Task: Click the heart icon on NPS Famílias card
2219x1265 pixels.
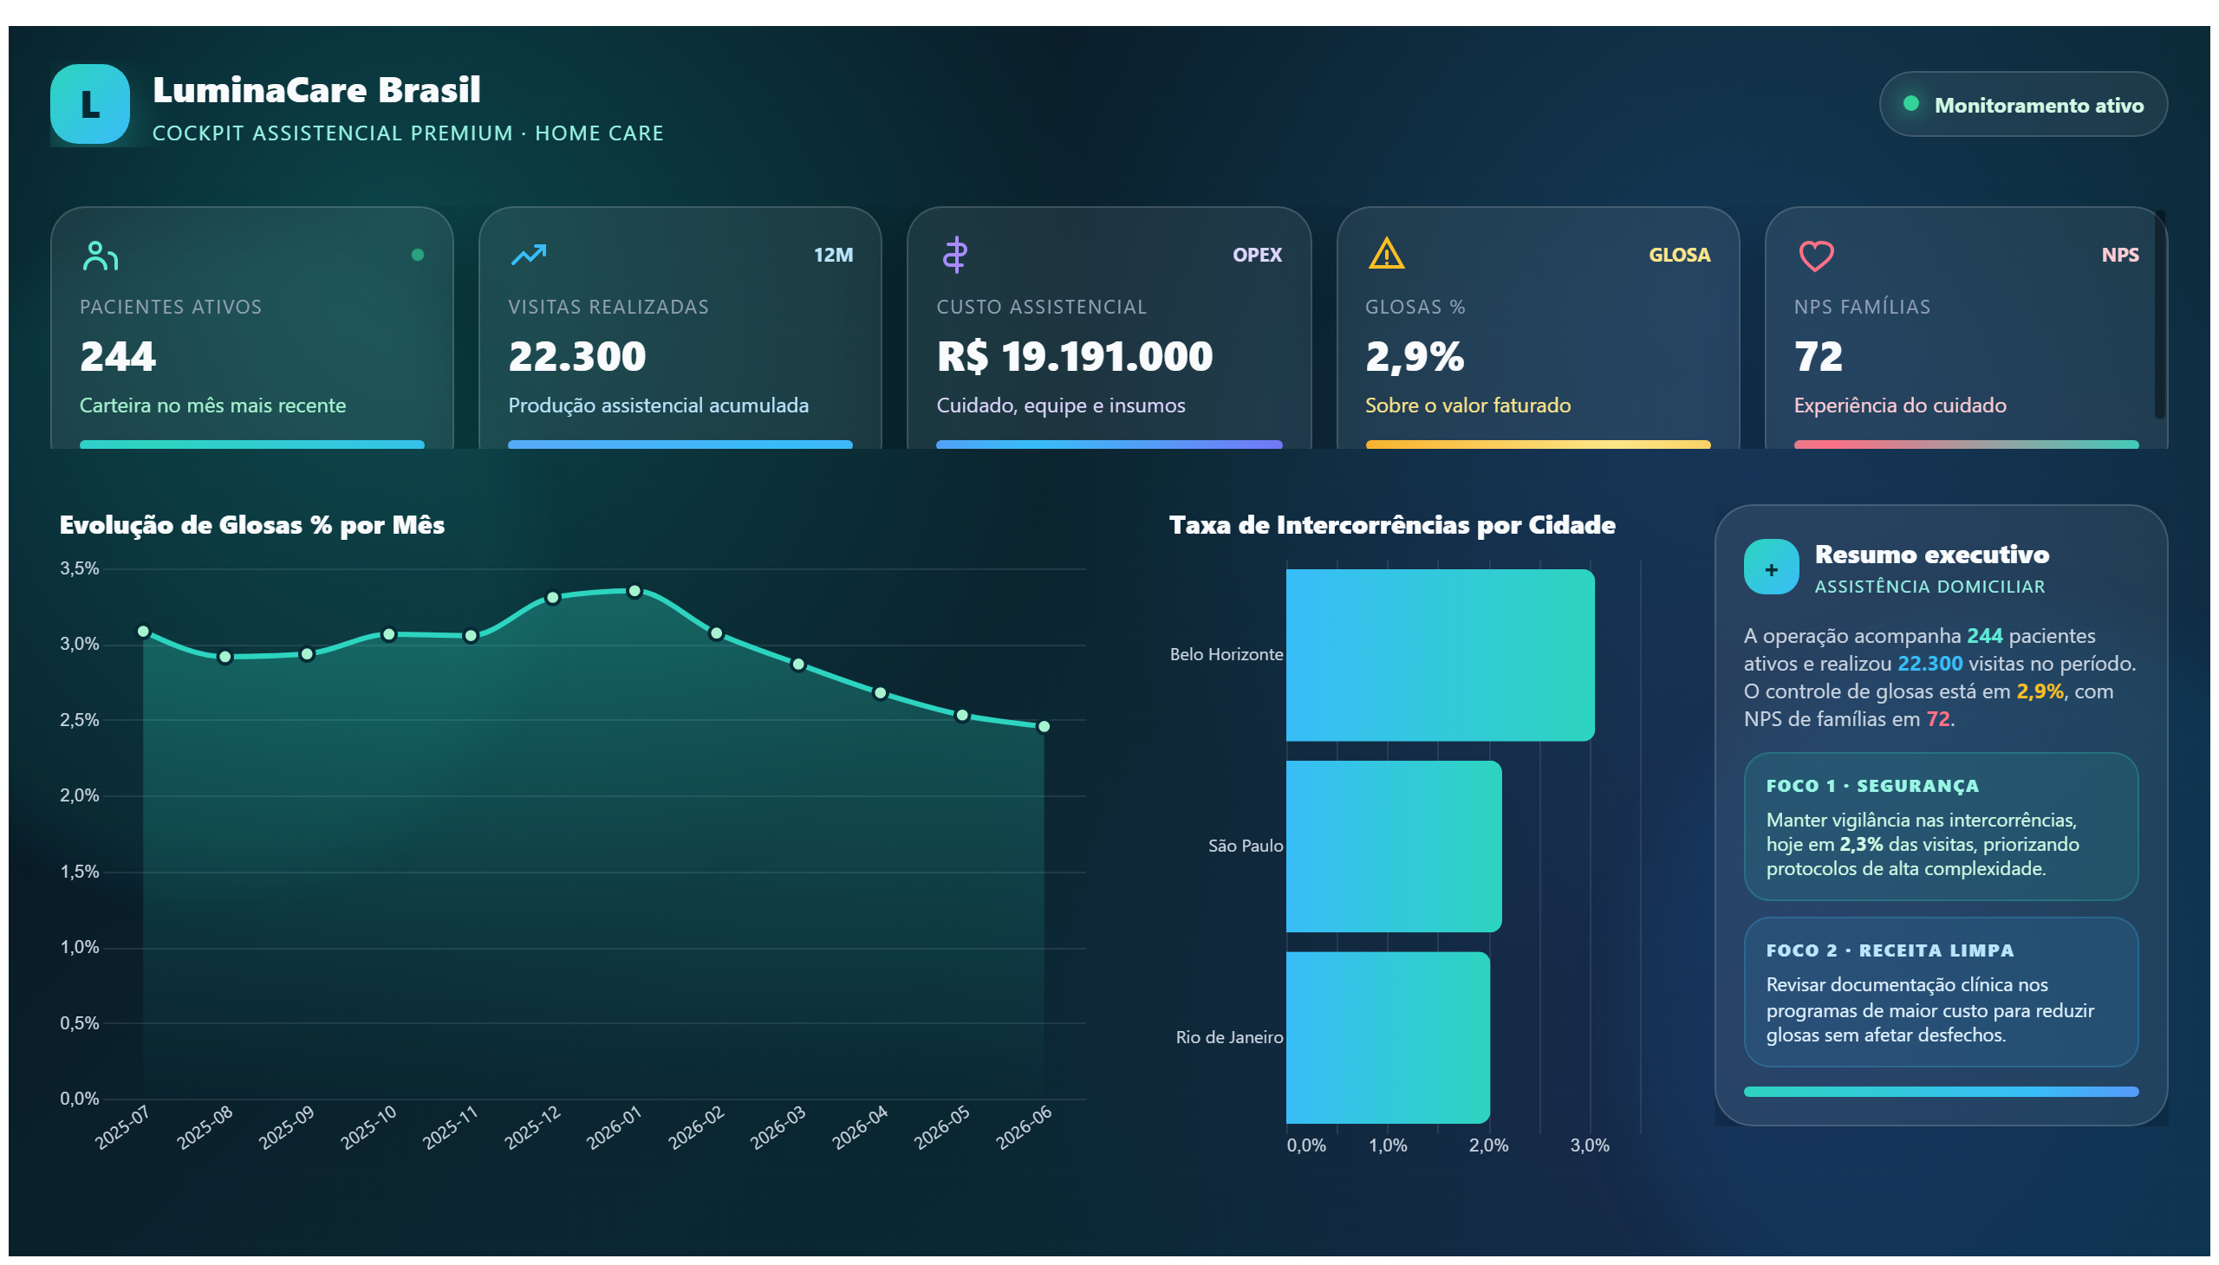Action: [1816, 256]
